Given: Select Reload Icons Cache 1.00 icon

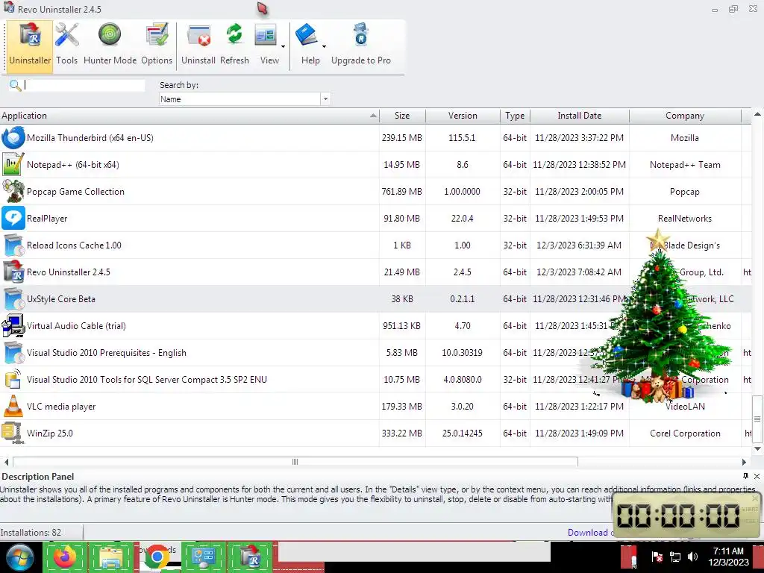Looking at the screenshot, I should click(x=13, y=245).
